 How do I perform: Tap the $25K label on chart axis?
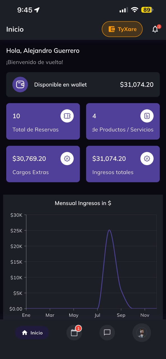pyautogui.click(x=16, y=231)
